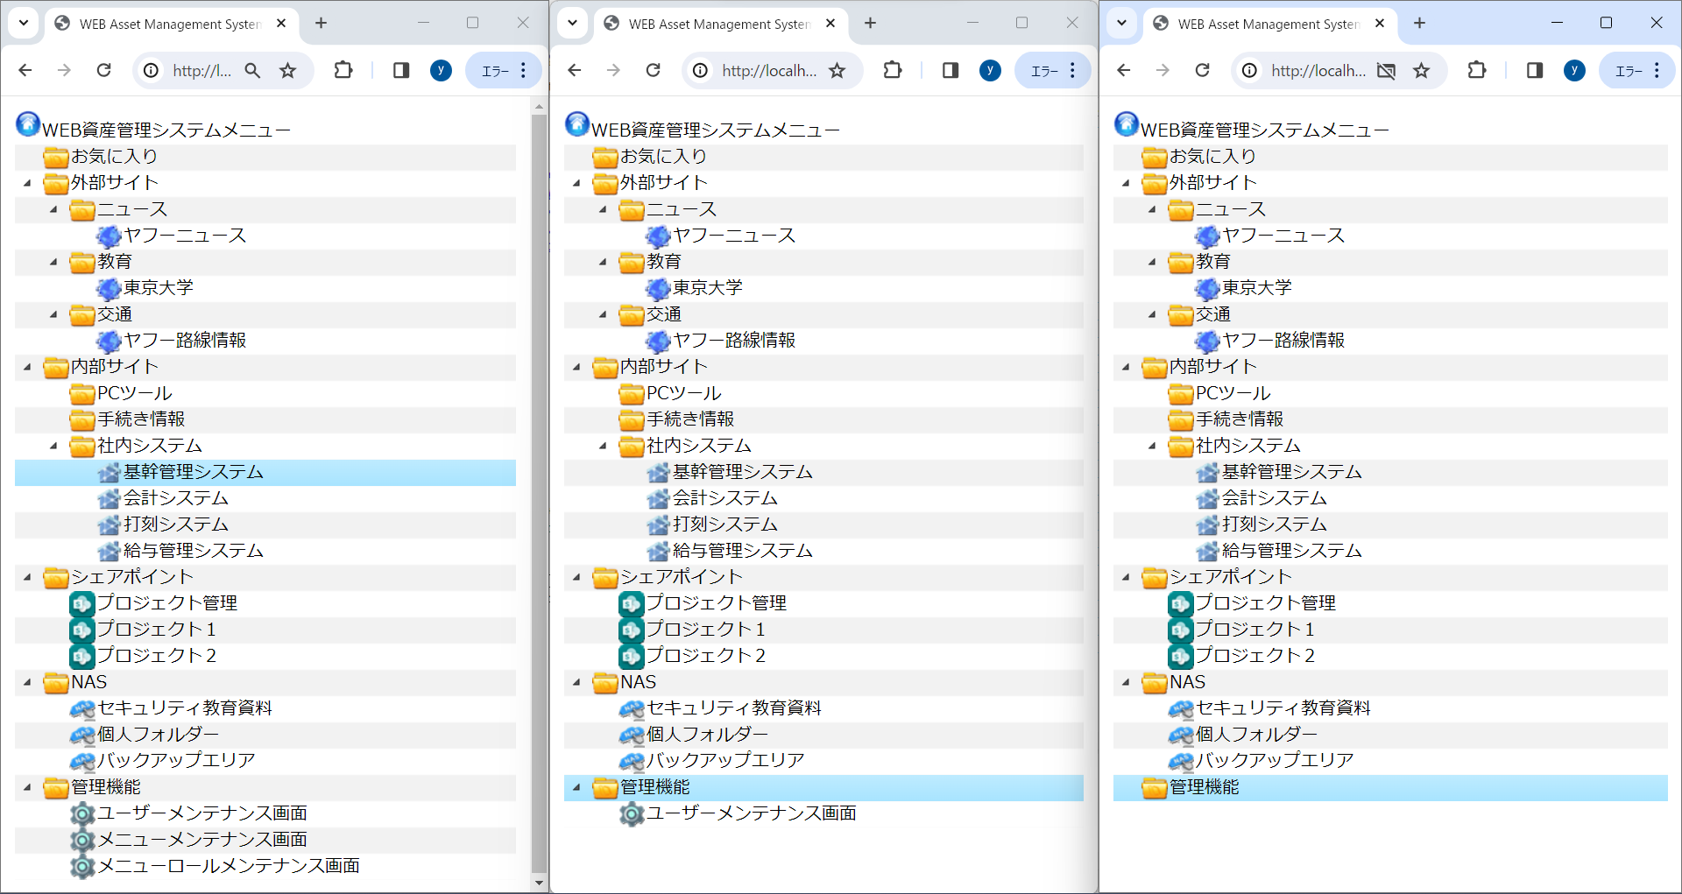Open the tab search dropdown in left window

click(24, 24)
